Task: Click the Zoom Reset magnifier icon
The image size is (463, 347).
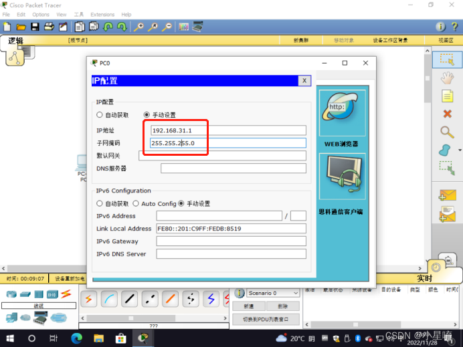Action: tap(153, 27)
